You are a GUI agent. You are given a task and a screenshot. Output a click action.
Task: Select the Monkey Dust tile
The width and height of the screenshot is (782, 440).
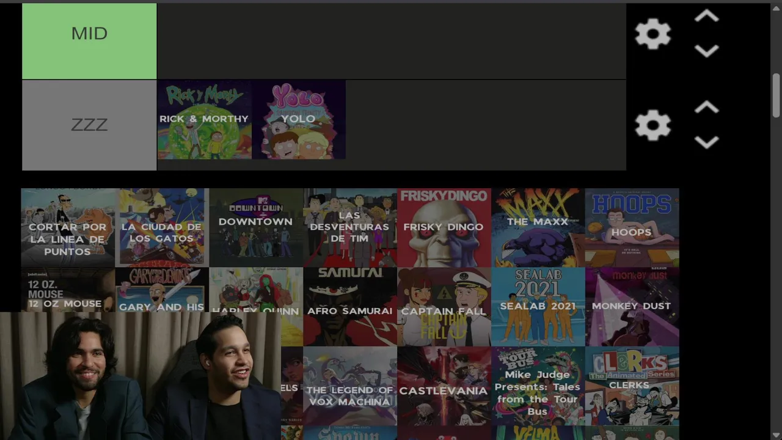point(632,307)
